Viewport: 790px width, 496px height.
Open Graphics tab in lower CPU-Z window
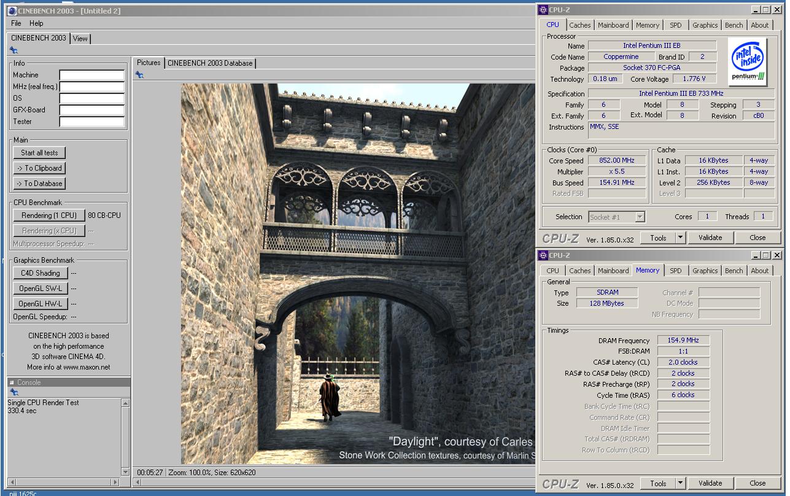point(705,271)
